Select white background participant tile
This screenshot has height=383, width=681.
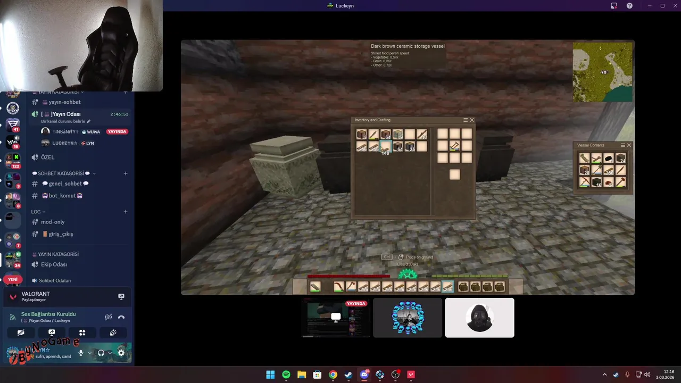479,318
